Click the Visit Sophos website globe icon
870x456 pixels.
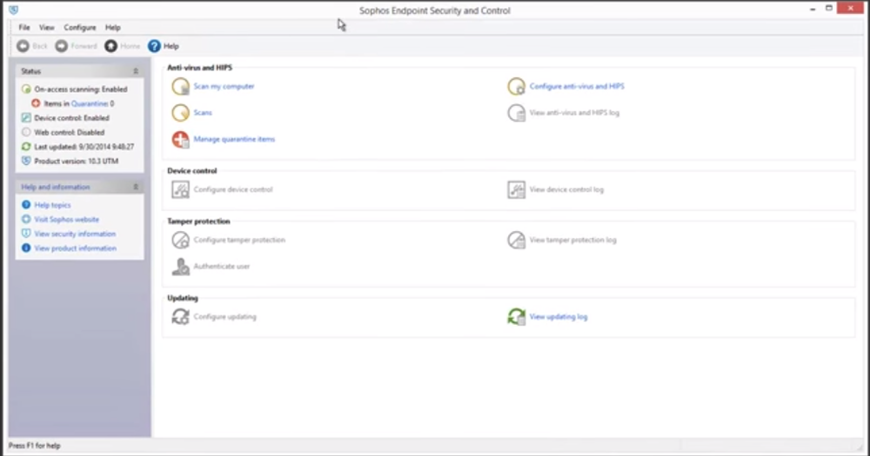click(x=26, y=220)
